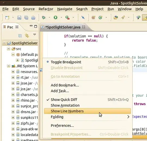Collapse the SpotlightSolver project tree node
The image size is (147, 141).
(4, 43)
